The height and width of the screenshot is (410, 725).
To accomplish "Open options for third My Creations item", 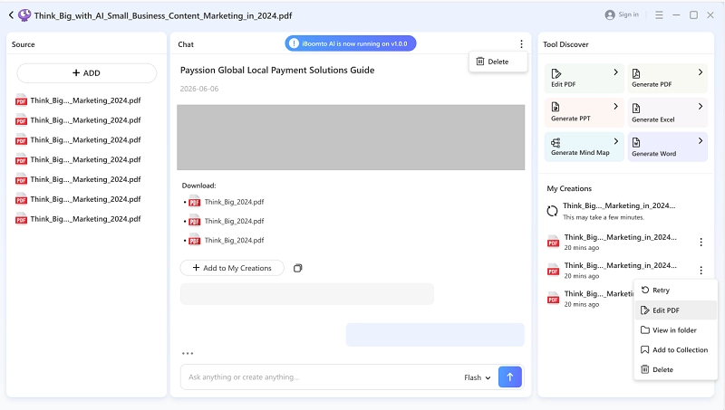I will coord(701,270).
